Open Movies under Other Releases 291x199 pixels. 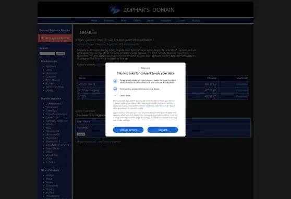(x=50, y=193)
